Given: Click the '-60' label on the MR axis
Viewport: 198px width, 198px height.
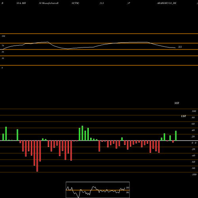Looking at the screenshot, I should coord(193,162).
